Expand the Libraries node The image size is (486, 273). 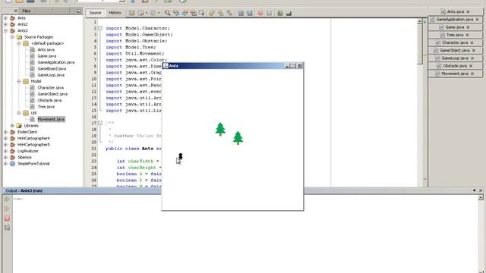(x=12, y=126)
